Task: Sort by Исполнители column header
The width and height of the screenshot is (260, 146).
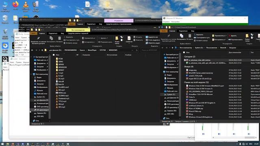Action: click(112, 55)
